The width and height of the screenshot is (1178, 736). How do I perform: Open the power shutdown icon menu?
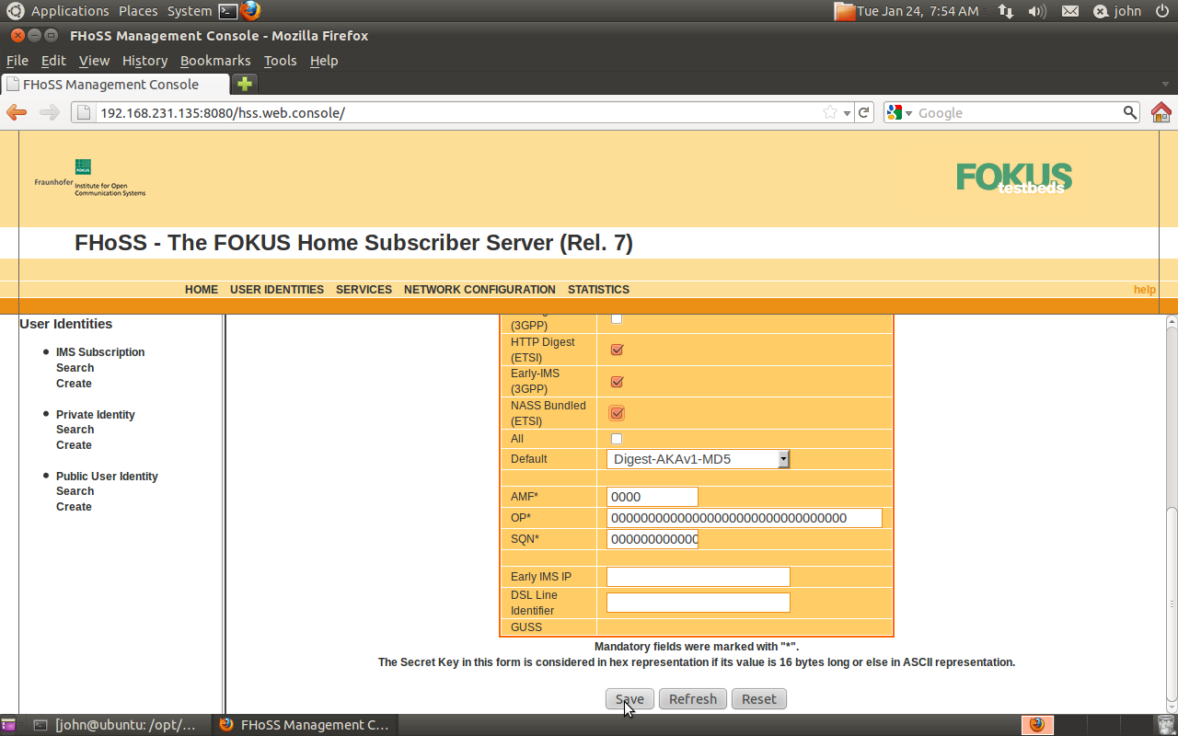[1162, 11]
